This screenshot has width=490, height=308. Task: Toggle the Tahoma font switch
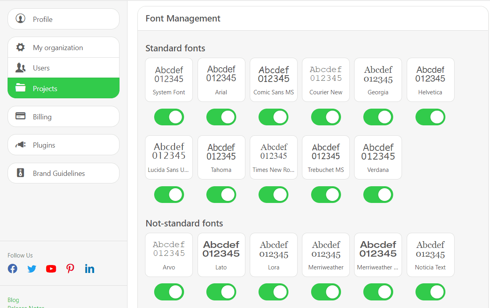click(x=221, y=195)
